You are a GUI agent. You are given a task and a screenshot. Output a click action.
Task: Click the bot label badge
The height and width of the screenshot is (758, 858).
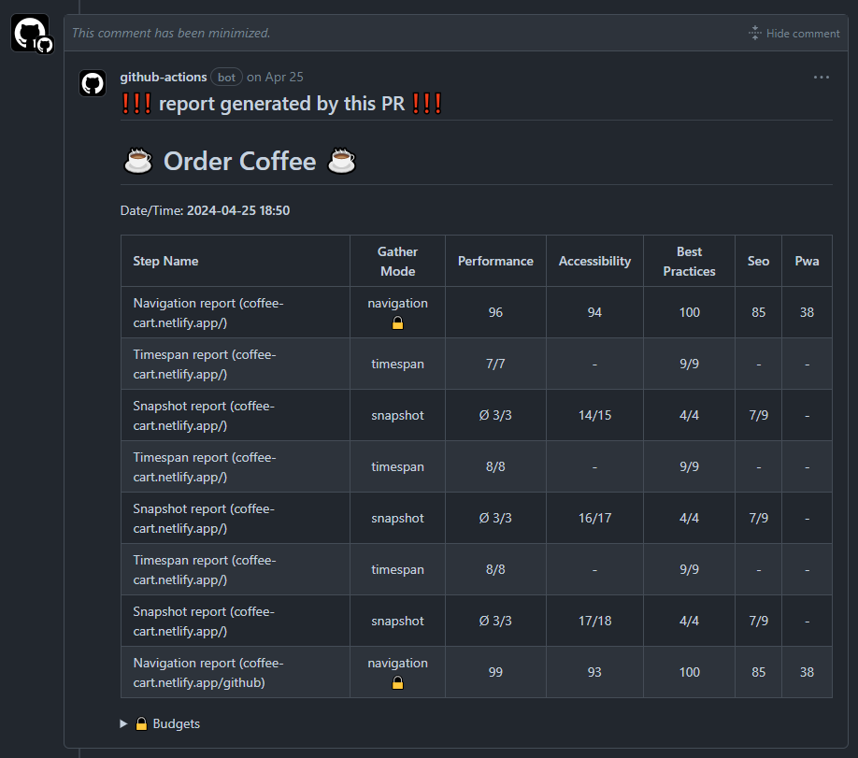(226, 78)
